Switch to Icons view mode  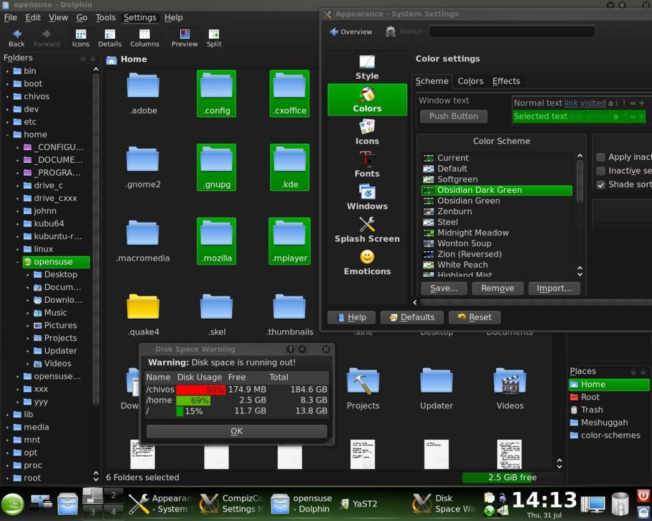[x=81, y=38]
